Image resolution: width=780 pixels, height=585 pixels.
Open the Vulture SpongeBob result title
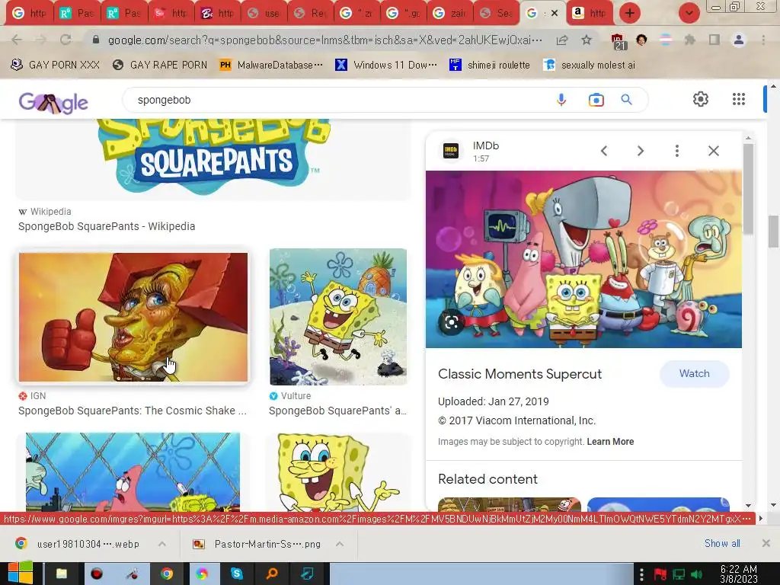pos(337,411)
